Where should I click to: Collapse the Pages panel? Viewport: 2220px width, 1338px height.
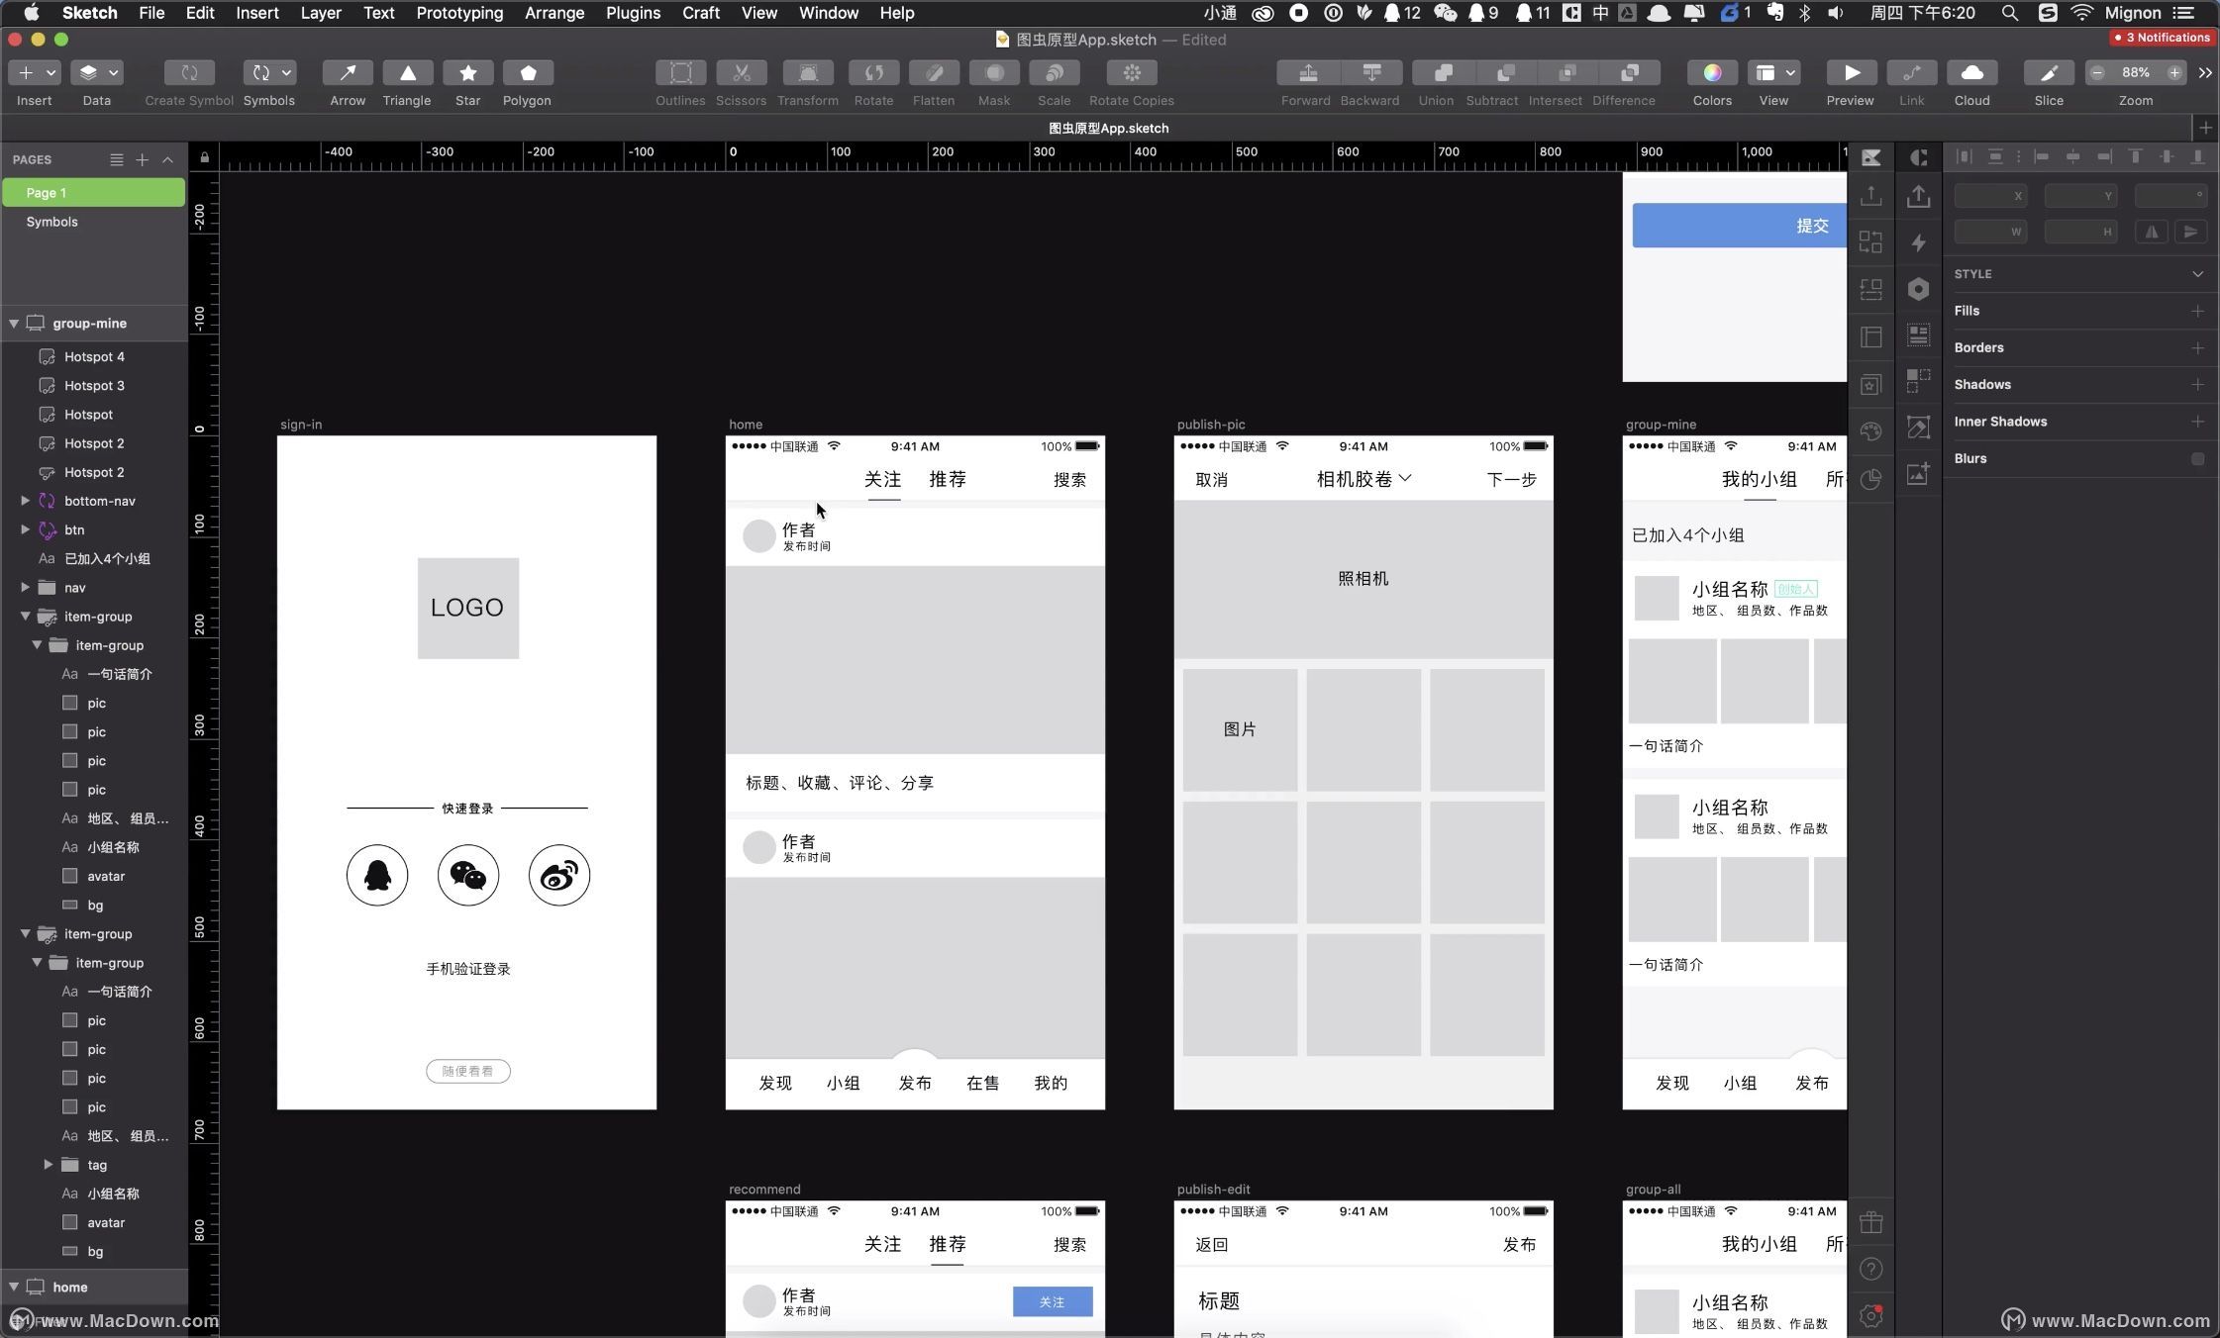pos(167,159)
